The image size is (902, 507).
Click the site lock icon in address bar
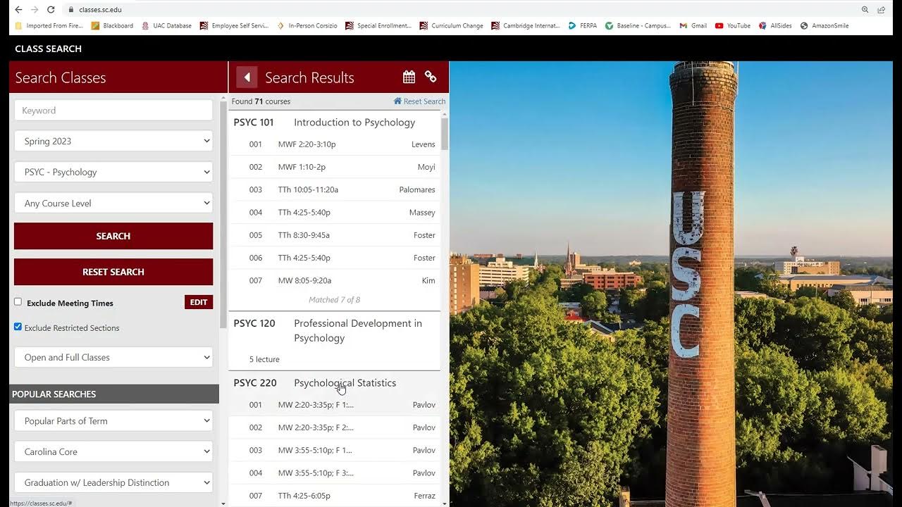click(x=71, y=10)
